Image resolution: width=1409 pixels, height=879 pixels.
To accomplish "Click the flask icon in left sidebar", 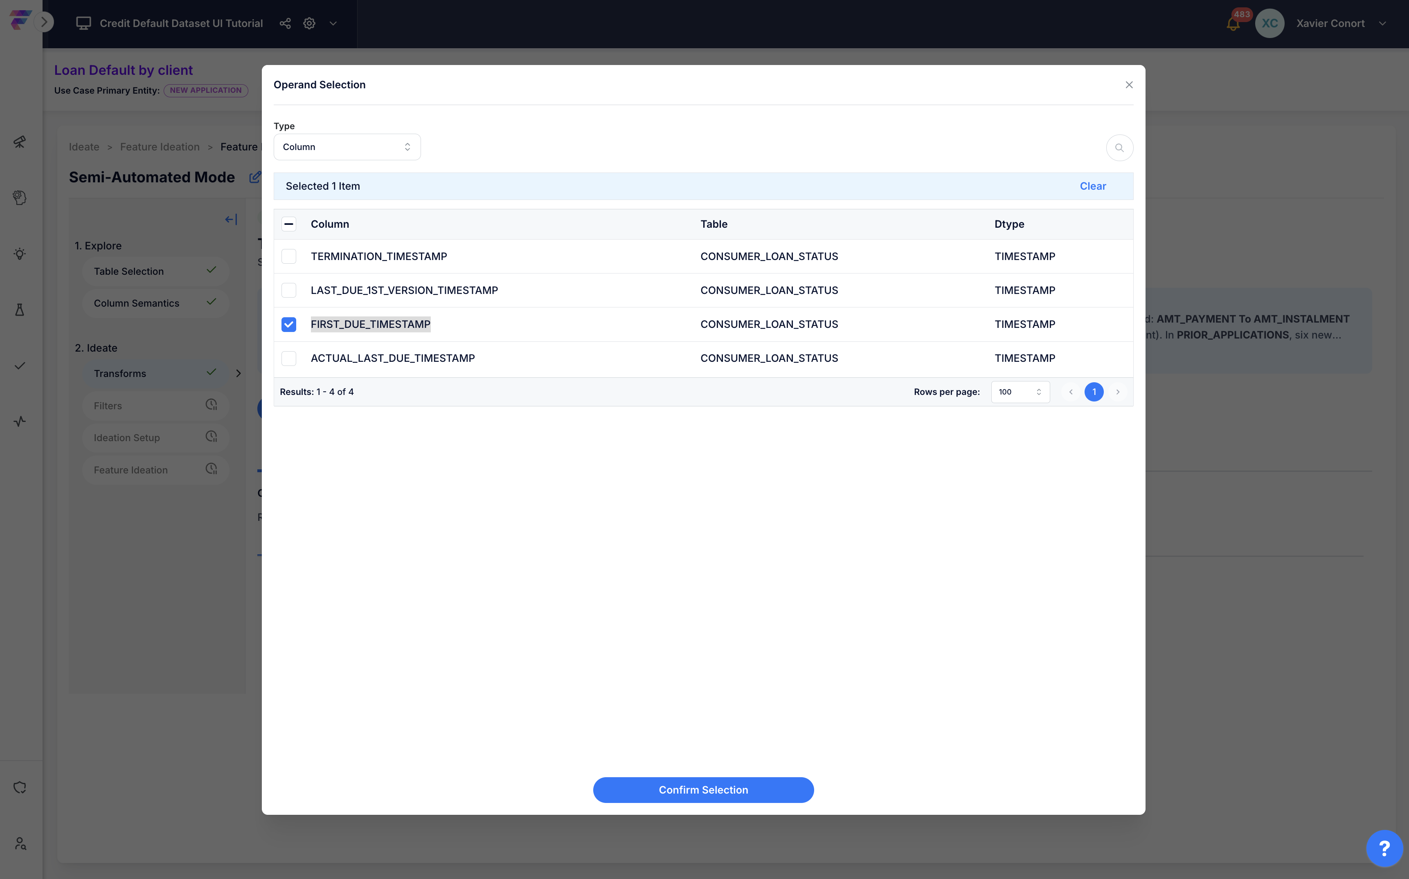I will 20,310.
